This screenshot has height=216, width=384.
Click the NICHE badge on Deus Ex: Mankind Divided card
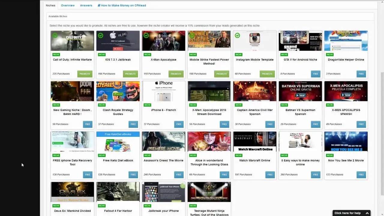56,206
